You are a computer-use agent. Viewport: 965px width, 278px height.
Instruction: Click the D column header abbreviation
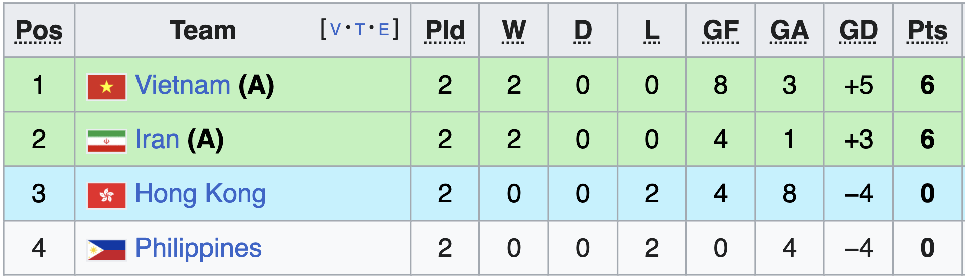click(x=583, y=30)
